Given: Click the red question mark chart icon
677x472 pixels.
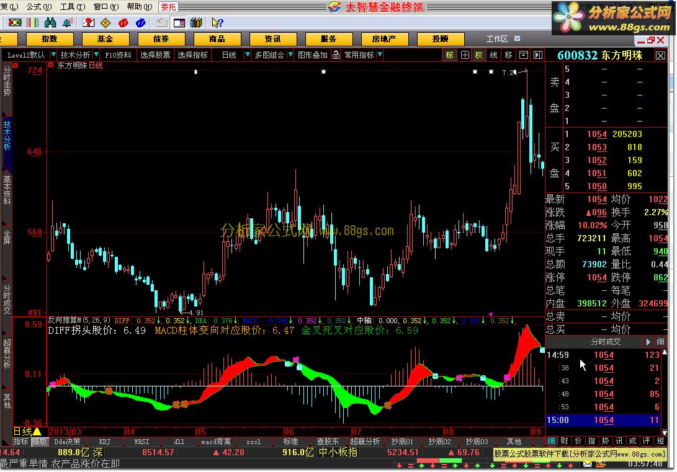Looking at the screenshot, I should 88,22.
